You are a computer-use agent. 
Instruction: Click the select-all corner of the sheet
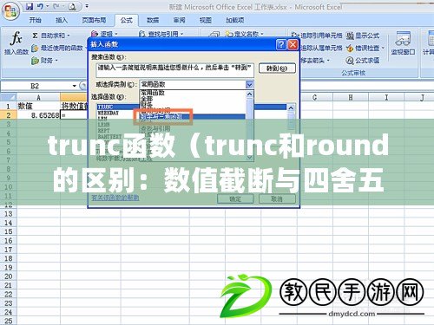(x=9, y=97)
